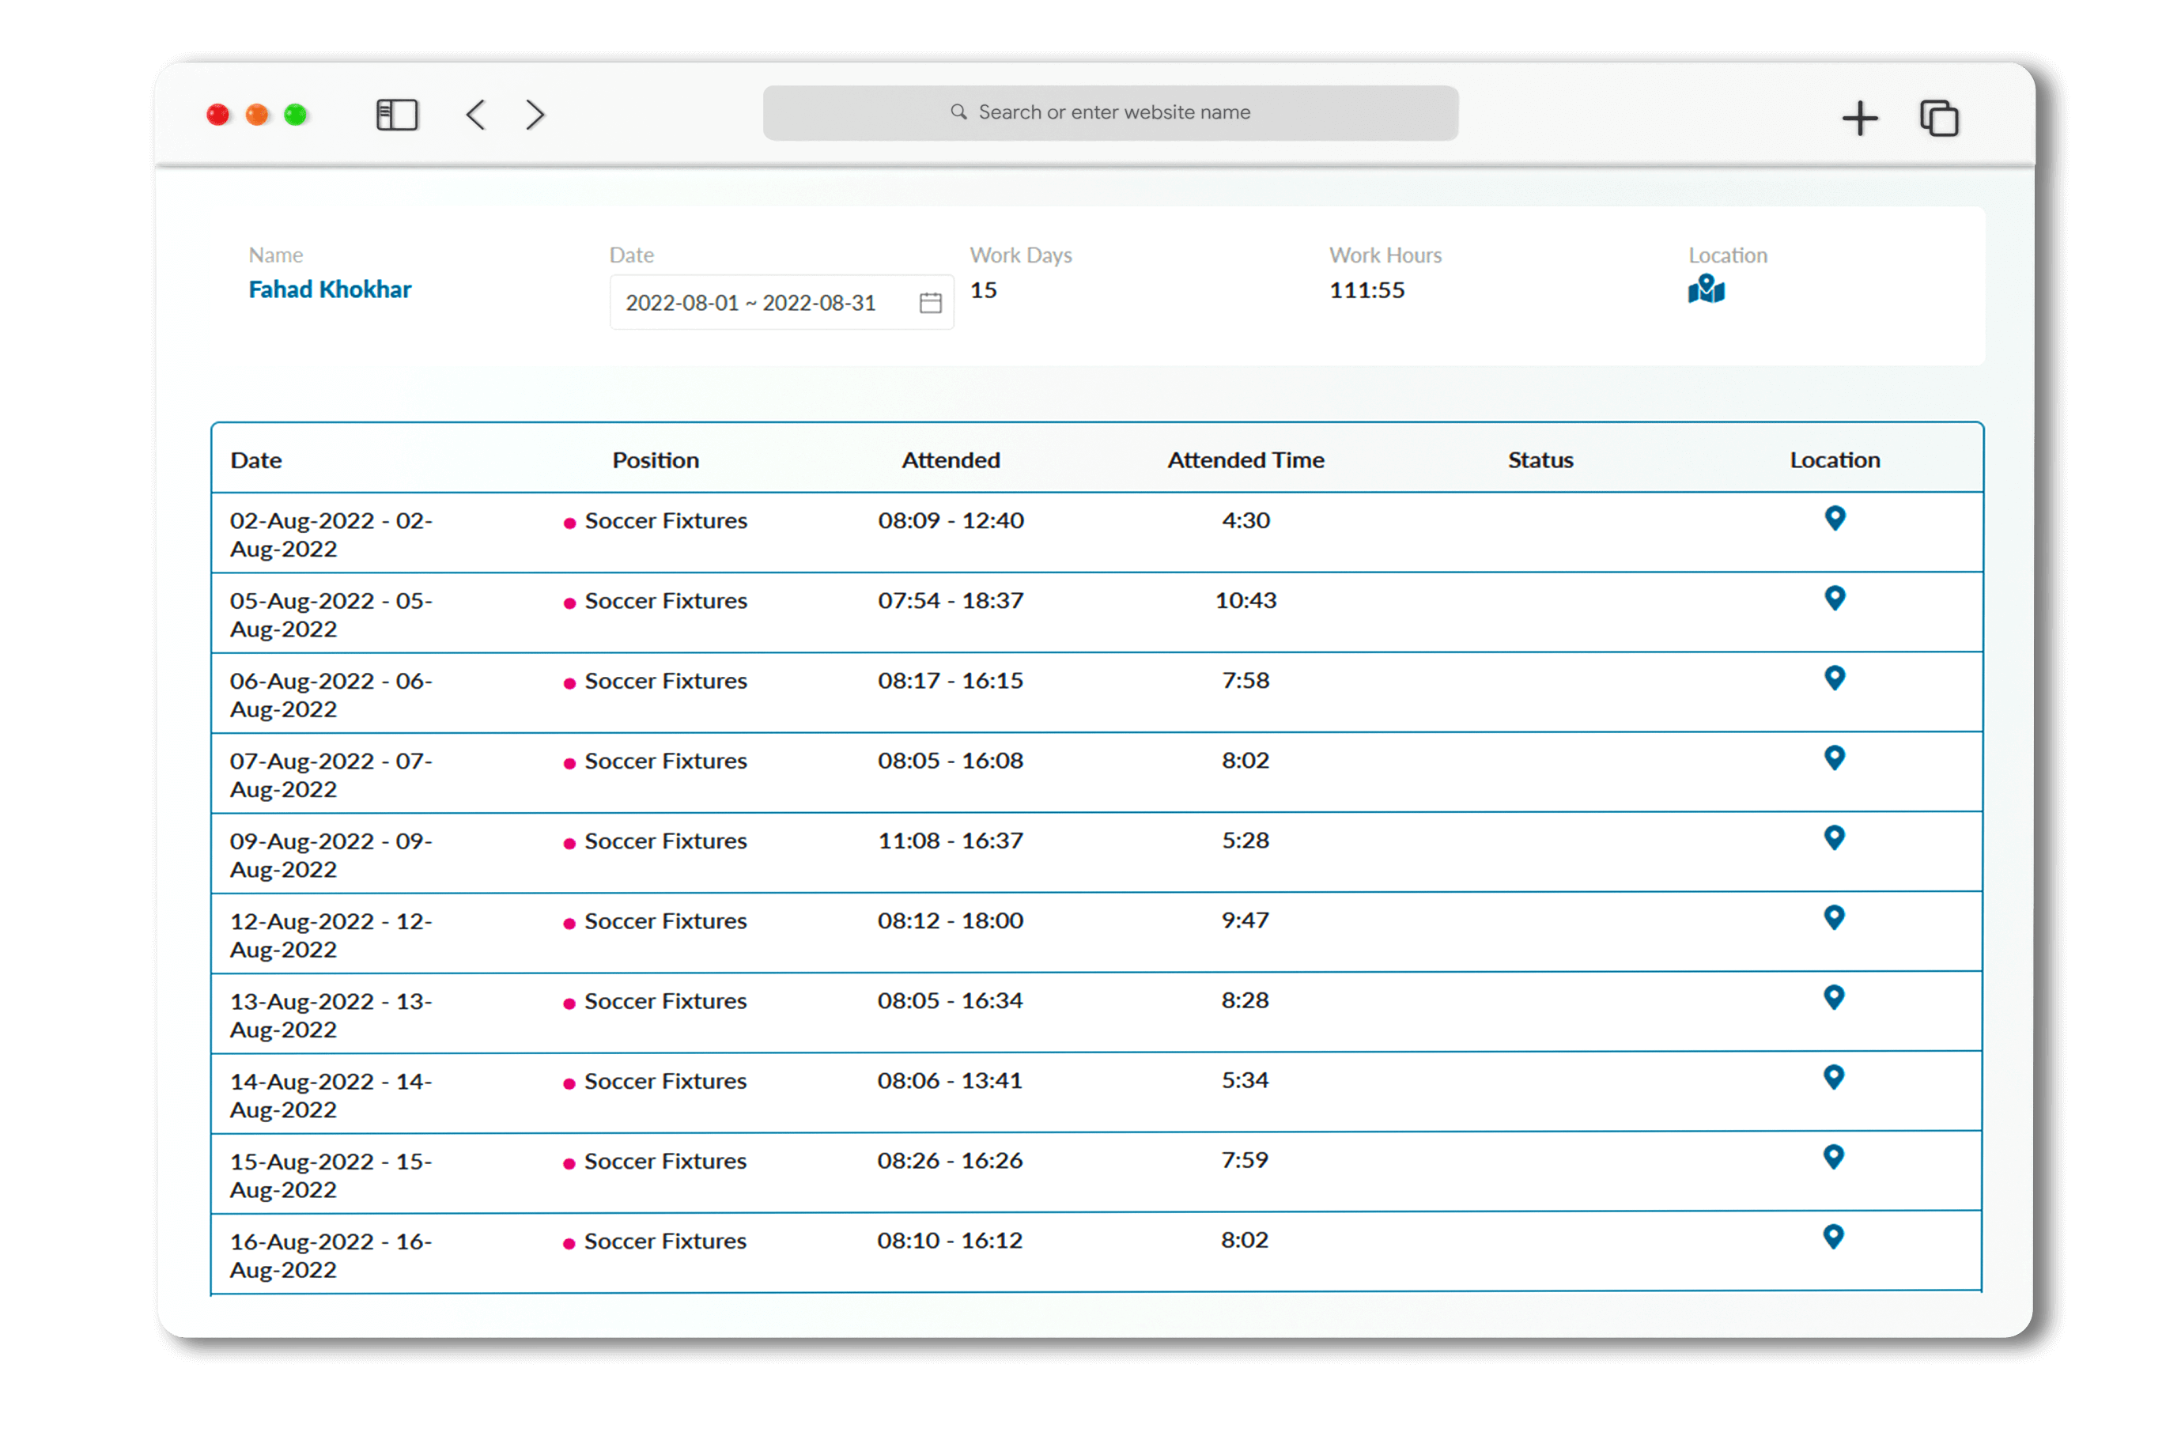
Task: Open location pin for 12-Aug-2022 row
Action: click(x=1833, y=916)
